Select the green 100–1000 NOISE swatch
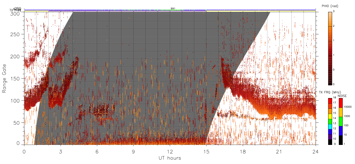The image size is (355, 164). coord(341,121)
